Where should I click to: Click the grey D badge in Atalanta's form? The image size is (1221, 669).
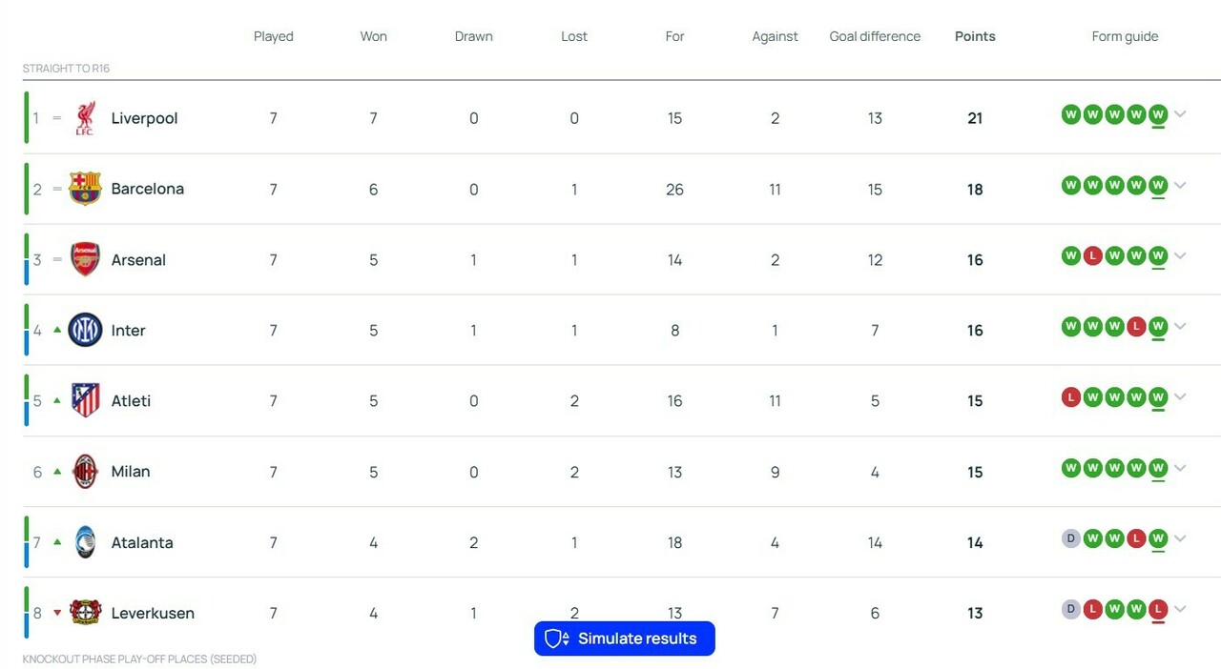pyautogui.click(x=1071, y=538)
